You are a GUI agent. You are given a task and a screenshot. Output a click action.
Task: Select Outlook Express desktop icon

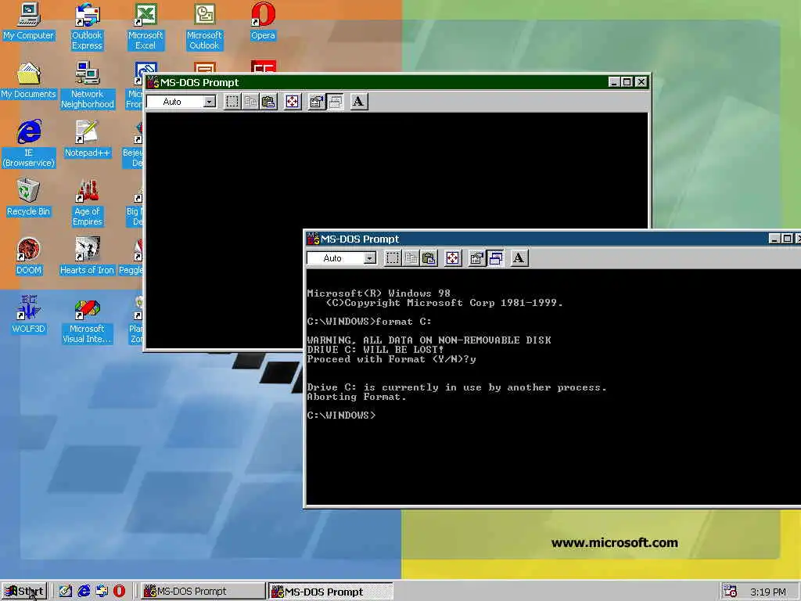87,26
